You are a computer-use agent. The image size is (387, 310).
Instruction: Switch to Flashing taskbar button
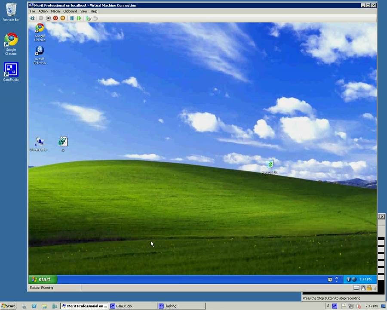tap(181, 306)
